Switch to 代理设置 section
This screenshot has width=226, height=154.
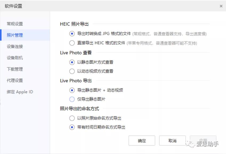(17, 80)
